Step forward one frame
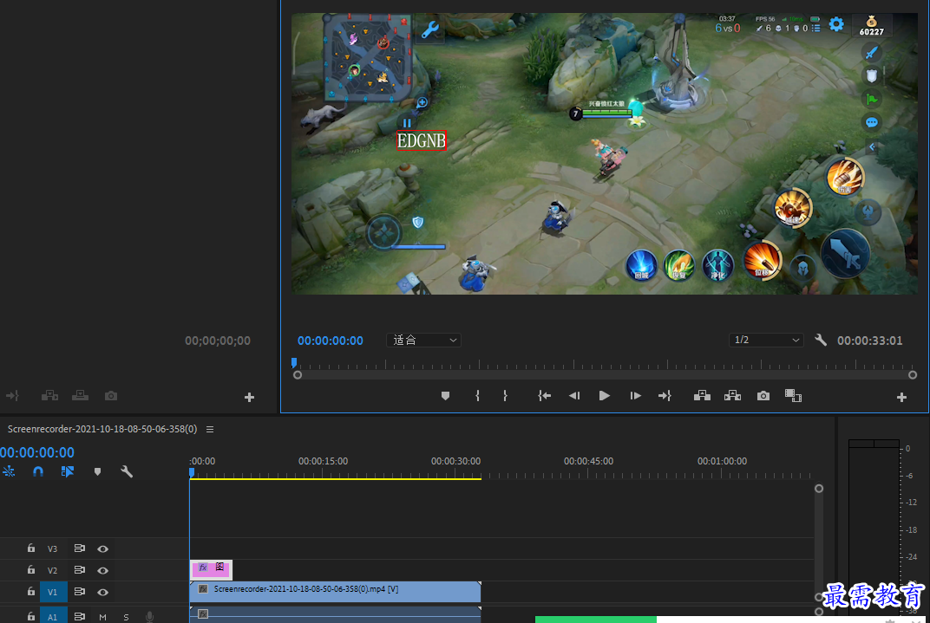The width and height of the screenshot is (930, 623). [635, 396]
